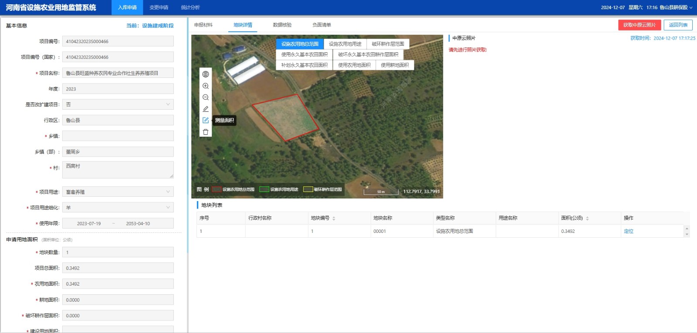Select the 设施农用地用途 layer button

(345, 44)
